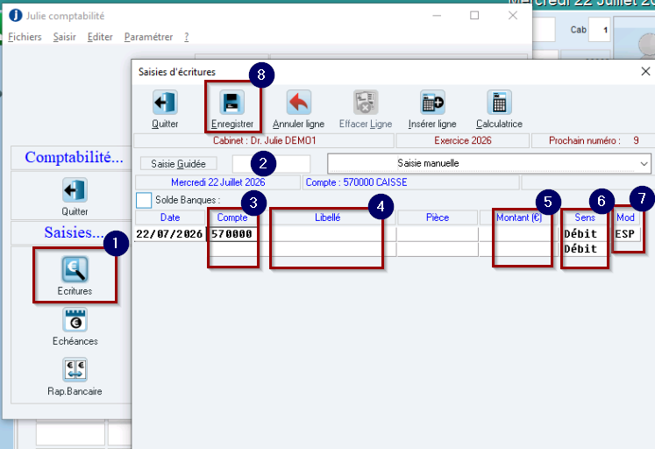The image size is (655, 449).
Task: Open the Echéances icon in the sidebar
Action: click(x=75, y=319)
